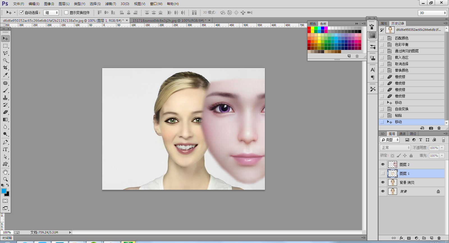Viewport: 449px width, 243px height.
Task: Open the auto-select 组 dropdown
Action: point(51,13)
